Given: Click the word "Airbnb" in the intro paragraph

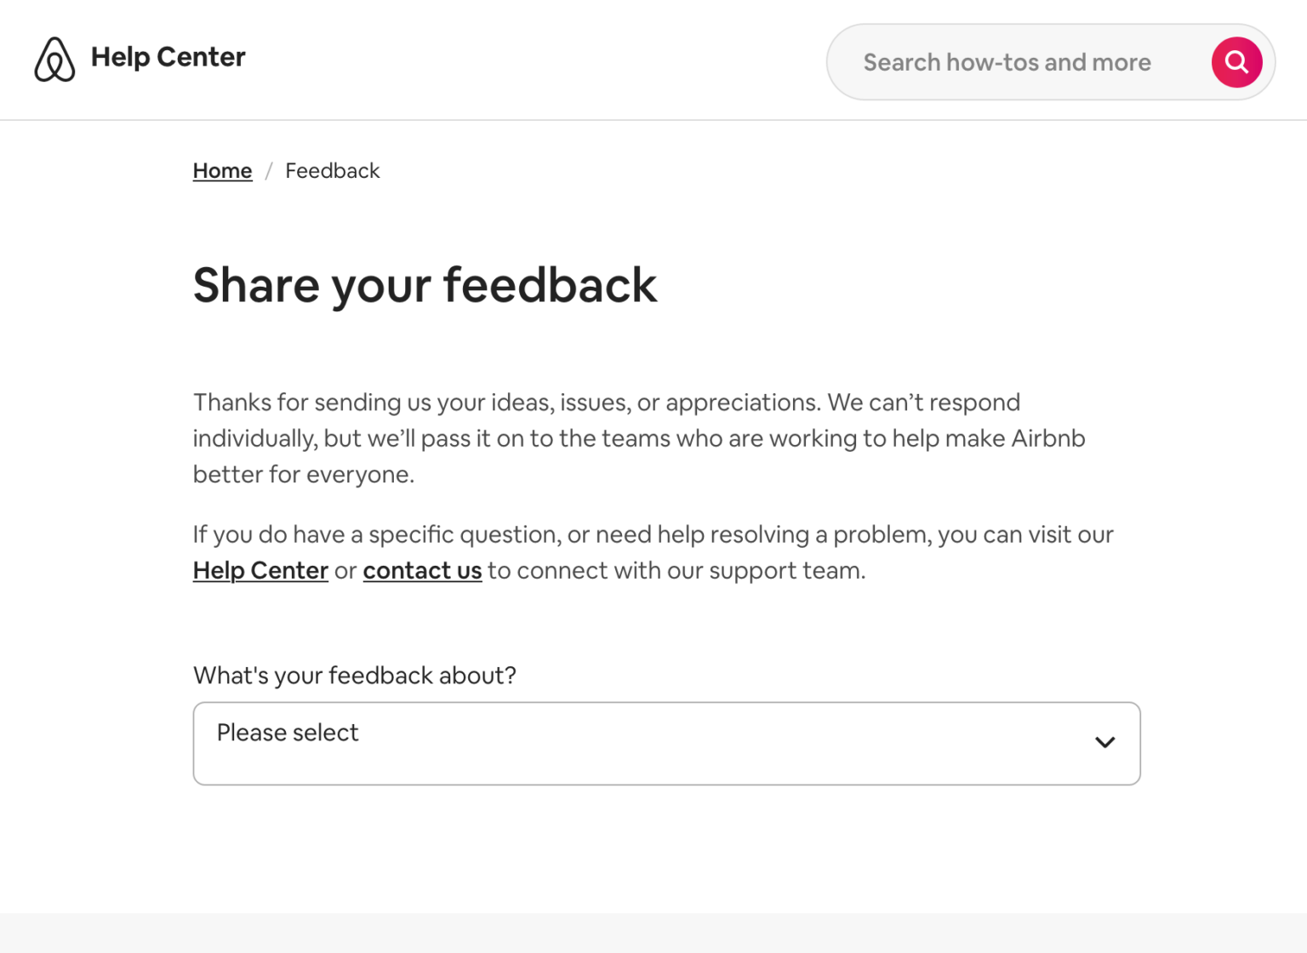Looking at the screenshot, I should click(x=1047, y=438).
